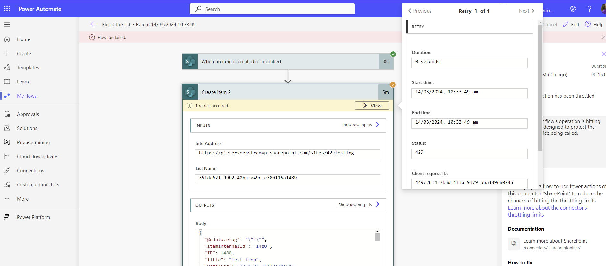Click the Custom connectors icon
Screen dimensions: 606x266
click(x=7, y=184)
